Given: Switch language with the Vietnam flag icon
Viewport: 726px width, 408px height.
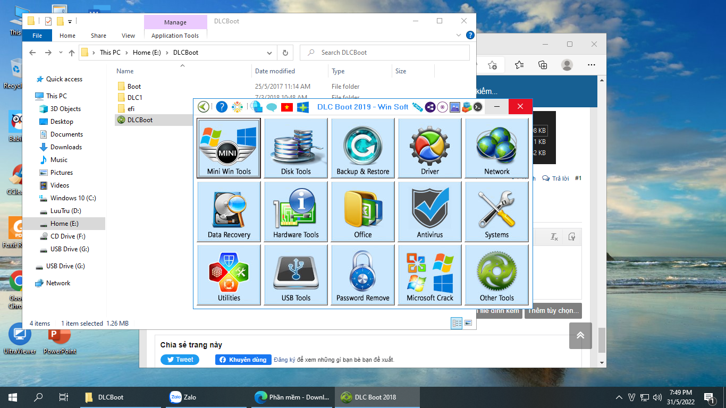Looking at the screenshot, I should click(287, 107).
